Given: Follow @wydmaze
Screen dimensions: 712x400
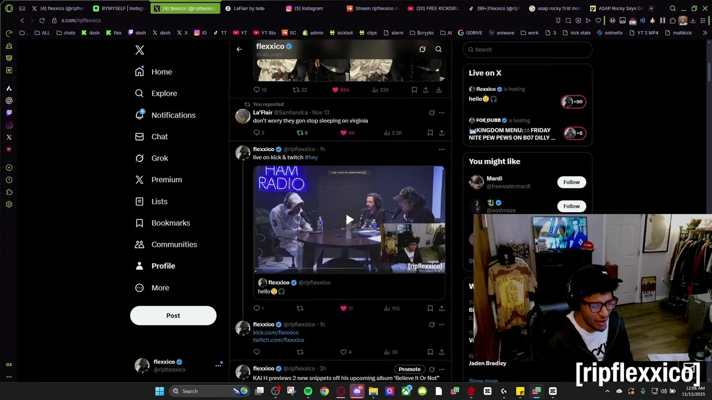Looking at the screenshot, I should tap(571, 206).
